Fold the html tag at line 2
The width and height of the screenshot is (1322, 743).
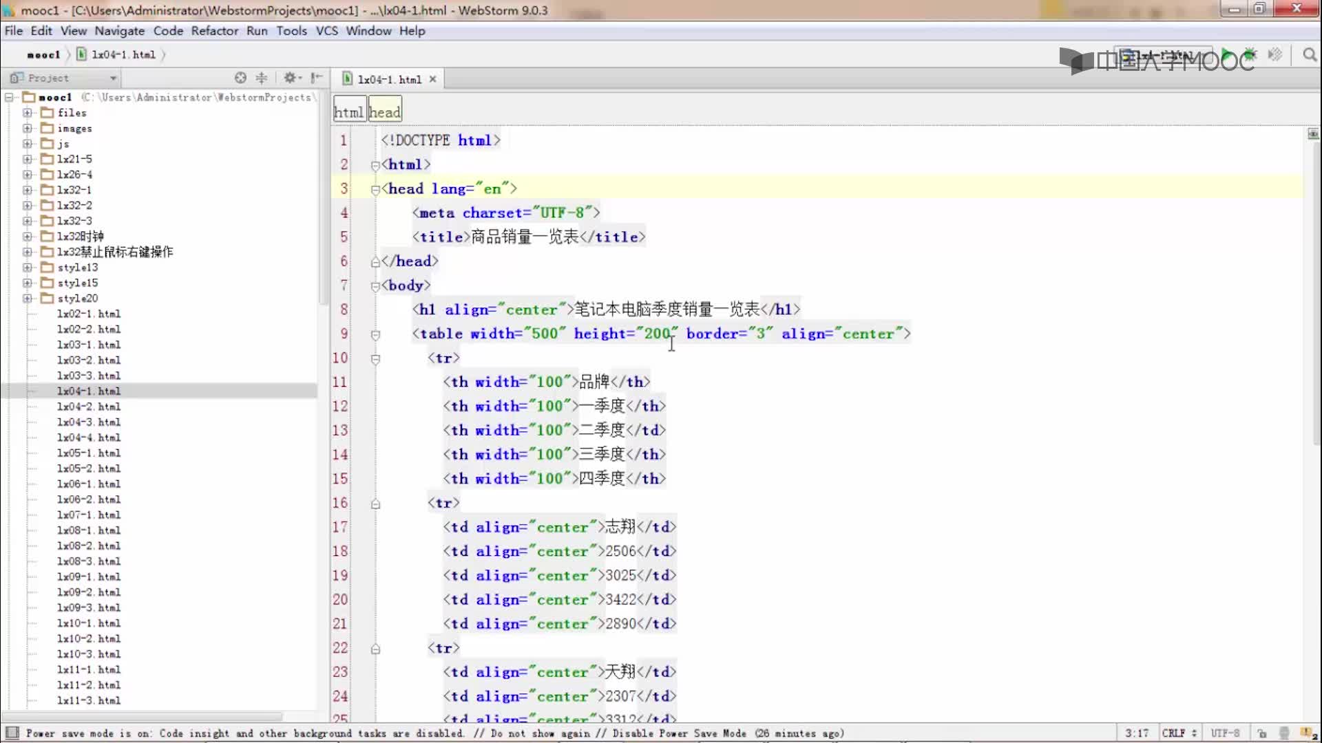tap(375, 165)
